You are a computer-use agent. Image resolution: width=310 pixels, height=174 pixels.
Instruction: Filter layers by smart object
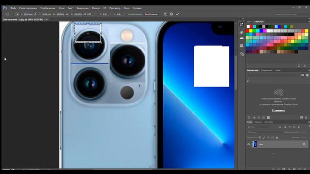299,127
